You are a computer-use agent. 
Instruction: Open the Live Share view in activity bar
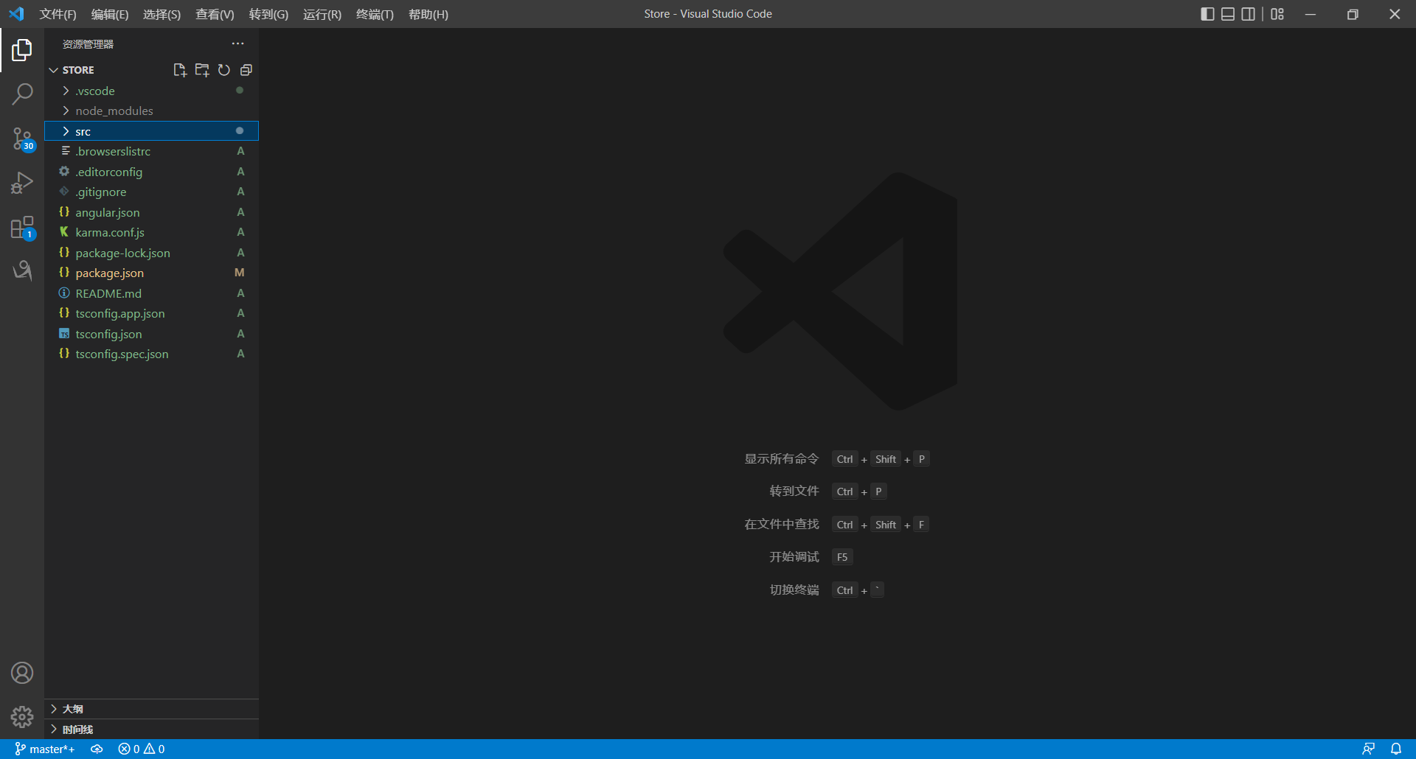point(22,270)
